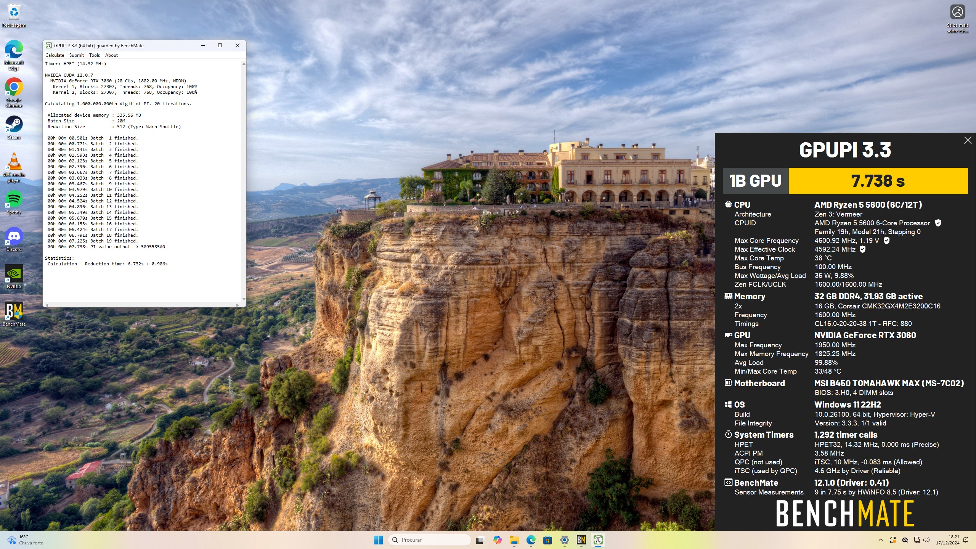Click the 'AMD Ryzen 5 5600 (6C/12T)' text

(x=868, y=205)
